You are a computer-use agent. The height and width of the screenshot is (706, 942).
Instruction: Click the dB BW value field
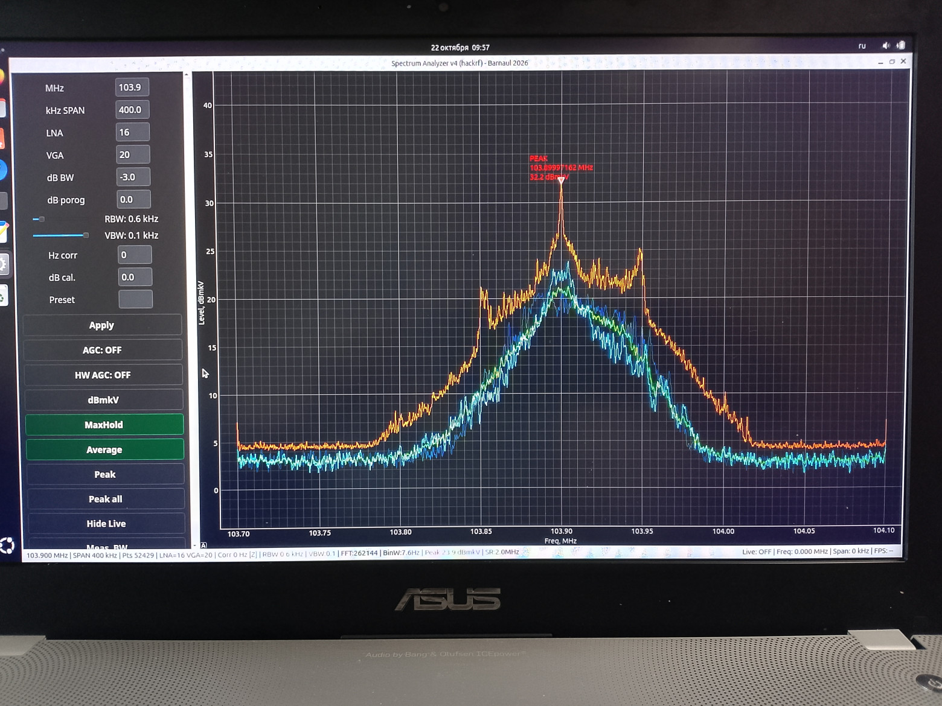pyautogui.click(x=133, y=177)
